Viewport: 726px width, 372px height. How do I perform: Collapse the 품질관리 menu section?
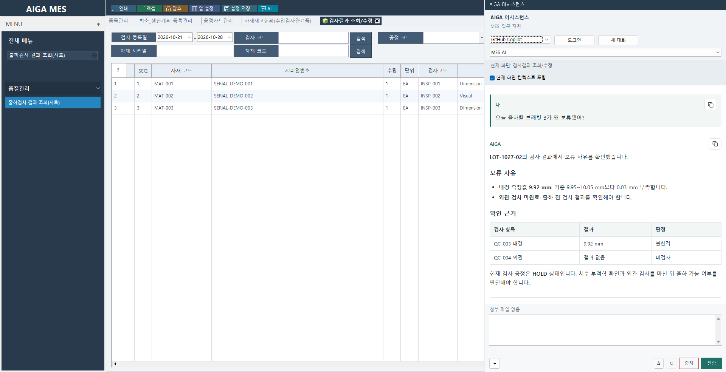[x=98, y=88]
